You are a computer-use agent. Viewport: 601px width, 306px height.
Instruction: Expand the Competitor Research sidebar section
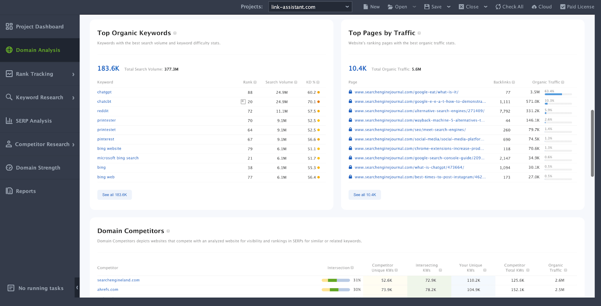pyautogui.click(x=73, y=144)
